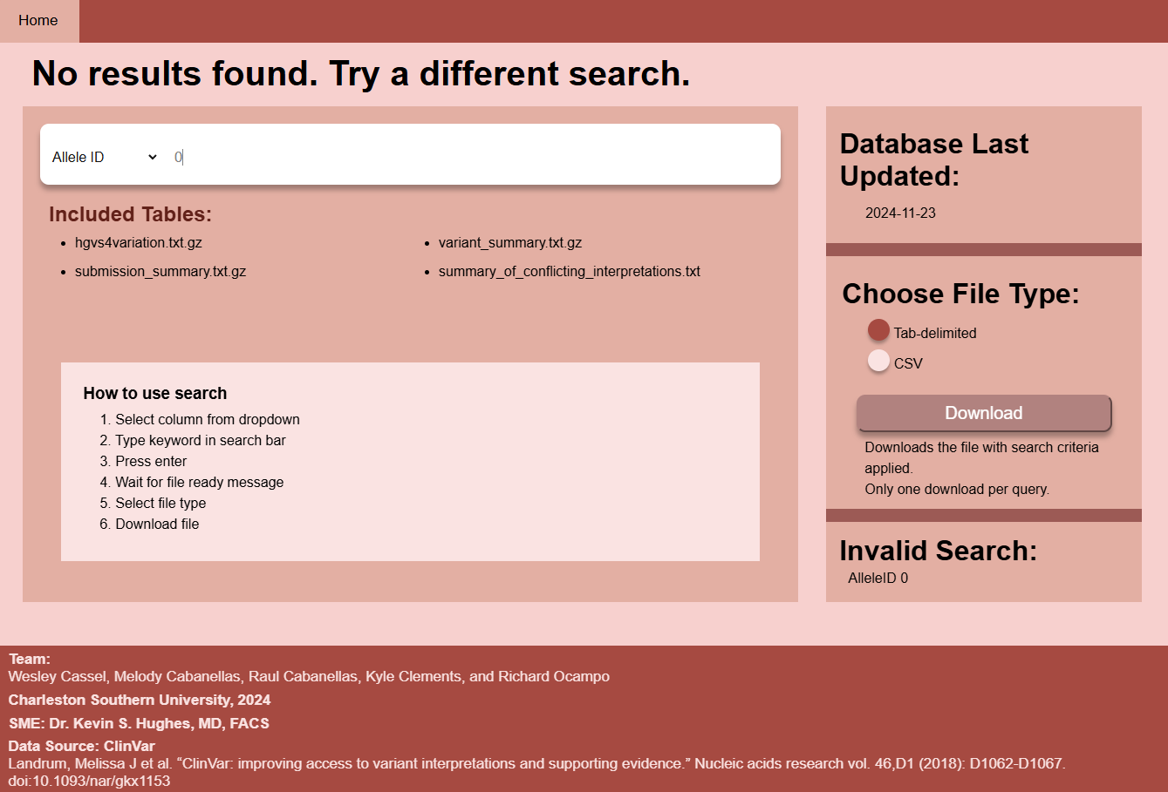Click the 2024-11-23 database update date
Viewport: 1168px width, 792px height.
tap(900, 213)
